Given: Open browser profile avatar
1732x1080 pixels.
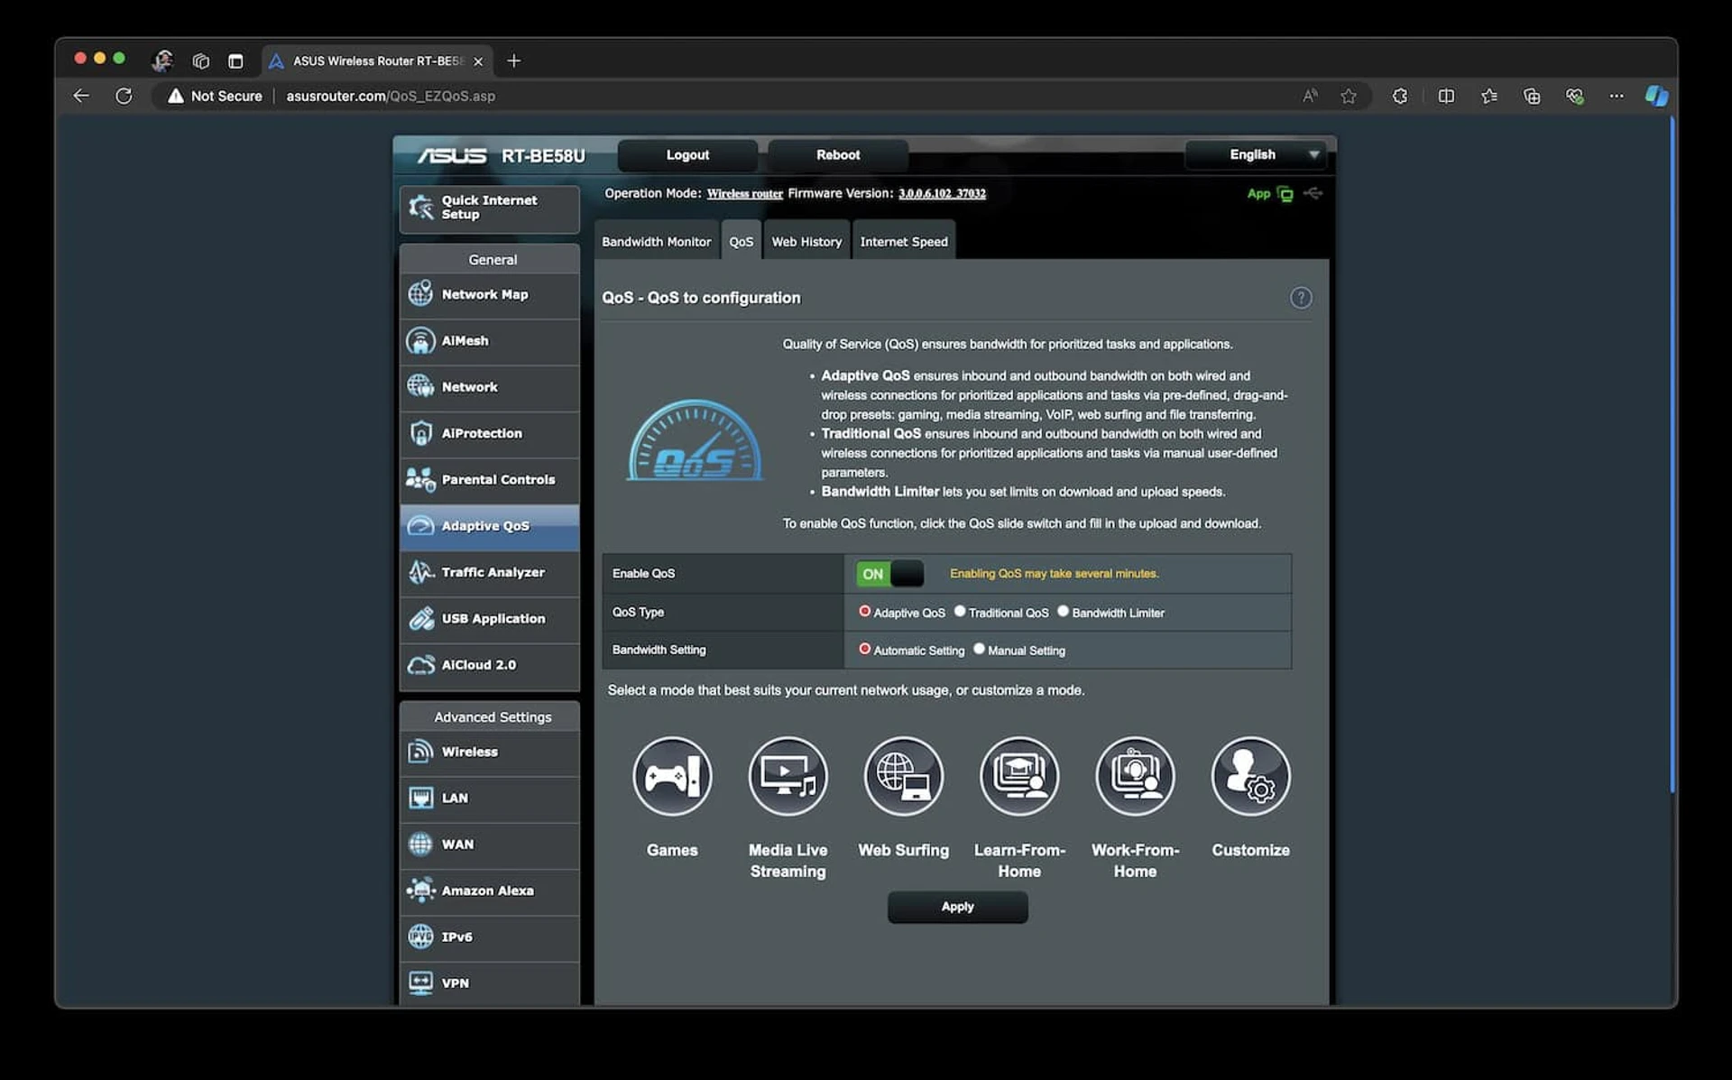Looking at the screenshot, I should [x=162, y=60].
